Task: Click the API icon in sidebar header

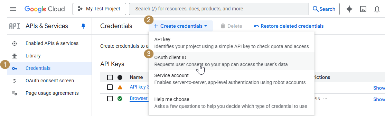Action: tap(15, 26)
